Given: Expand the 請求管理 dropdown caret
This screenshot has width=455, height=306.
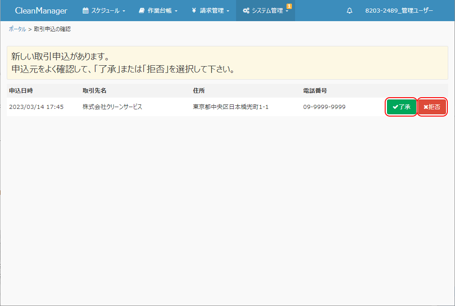Looking at the screenshot, I should coord(228,11).
